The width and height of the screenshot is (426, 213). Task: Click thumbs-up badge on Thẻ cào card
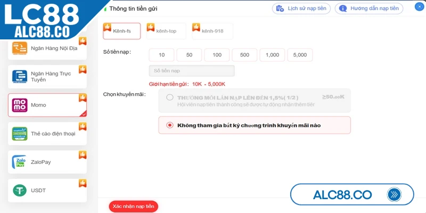pyautogui.click(x=83, y=126)
